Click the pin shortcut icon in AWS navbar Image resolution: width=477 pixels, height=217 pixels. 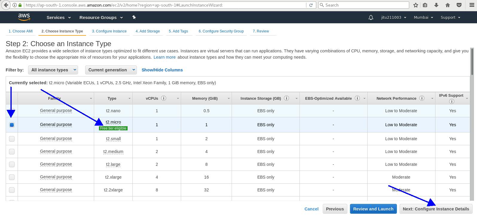pos(134,17)
